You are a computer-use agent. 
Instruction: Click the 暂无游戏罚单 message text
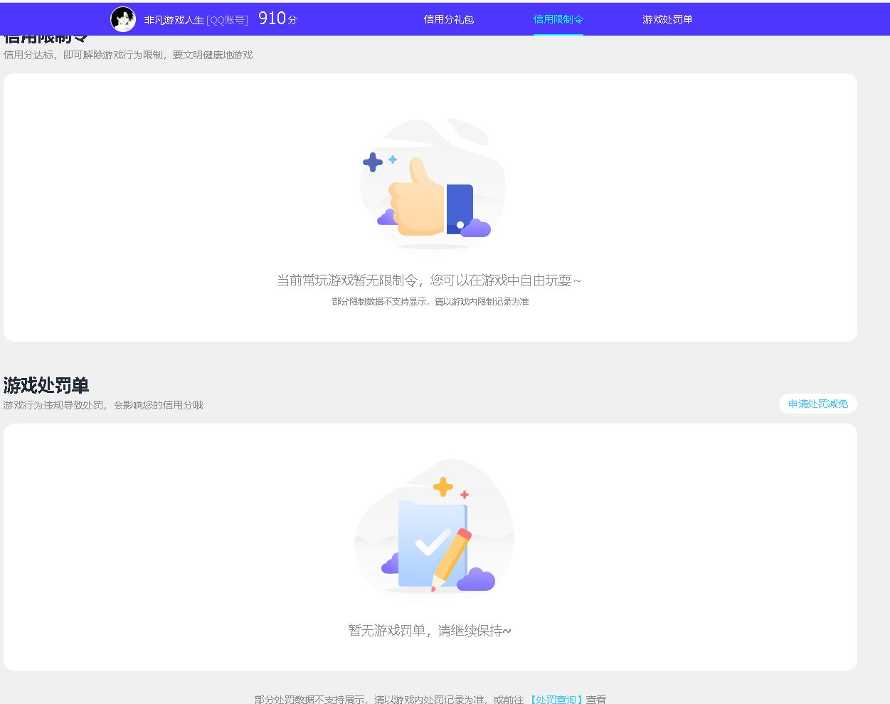click(429, 630)
